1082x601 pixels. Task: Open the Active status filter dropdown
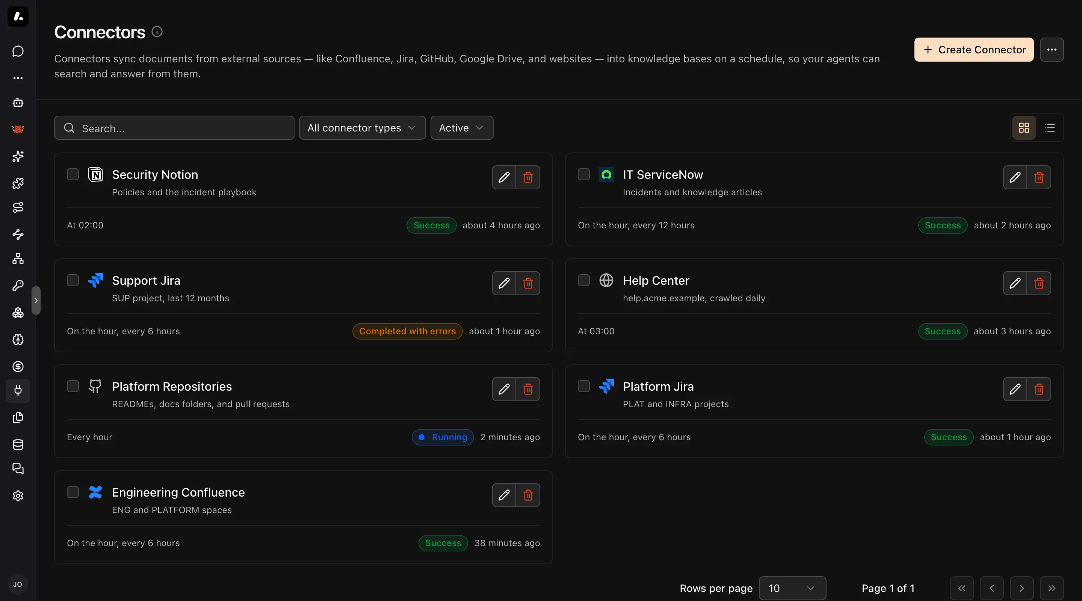(462, 128)
